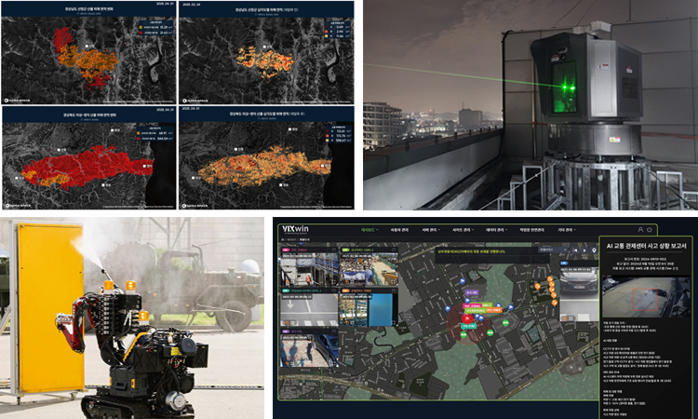
Task: Select the 대시보드 menu tab
Action: [371, 229]
